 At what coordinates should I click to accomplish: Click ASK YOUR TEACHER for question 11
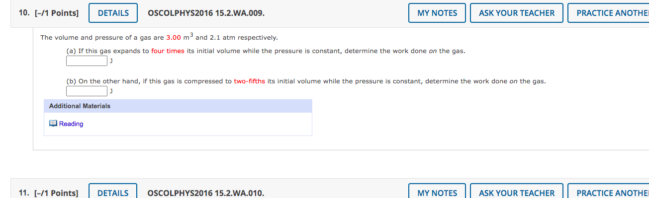517,193
